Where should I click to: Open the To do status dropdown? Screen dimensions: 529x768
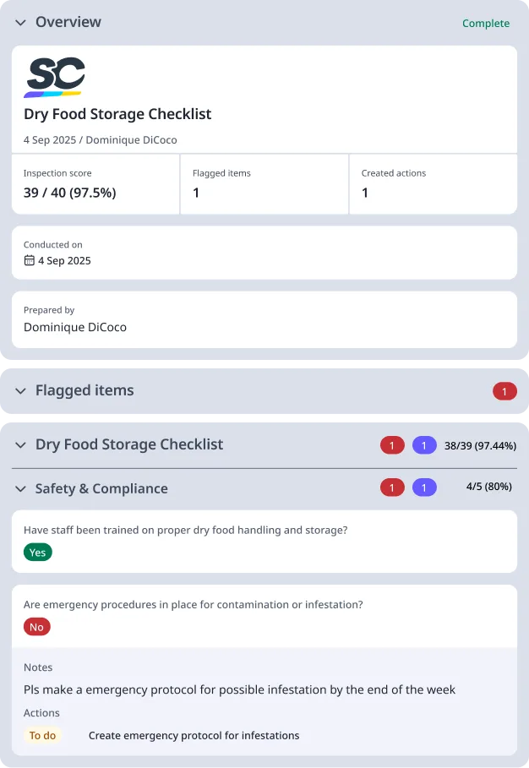[x=43, y=736]
